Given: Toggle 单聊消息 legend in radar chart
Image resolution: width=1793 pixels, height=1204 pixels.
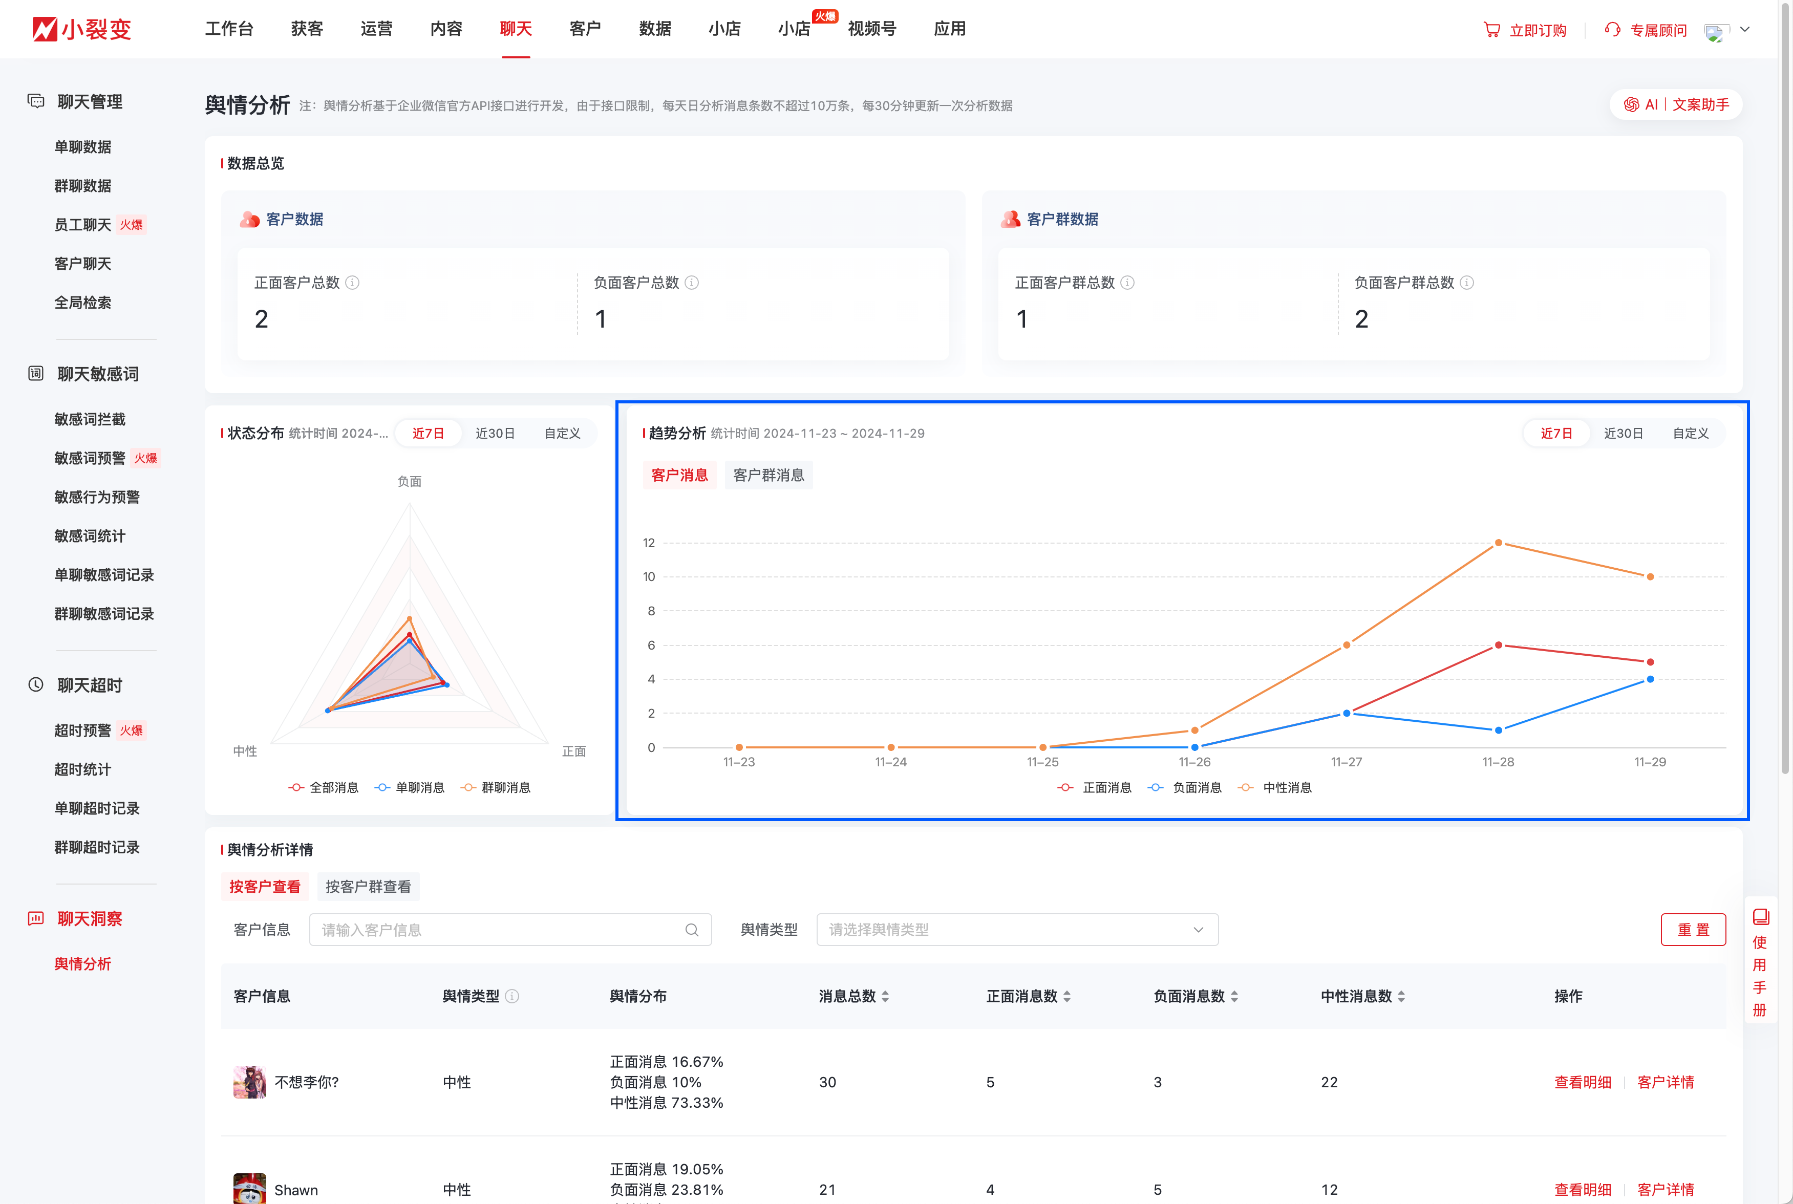Looking at the screenshot, I should (409, 787).
